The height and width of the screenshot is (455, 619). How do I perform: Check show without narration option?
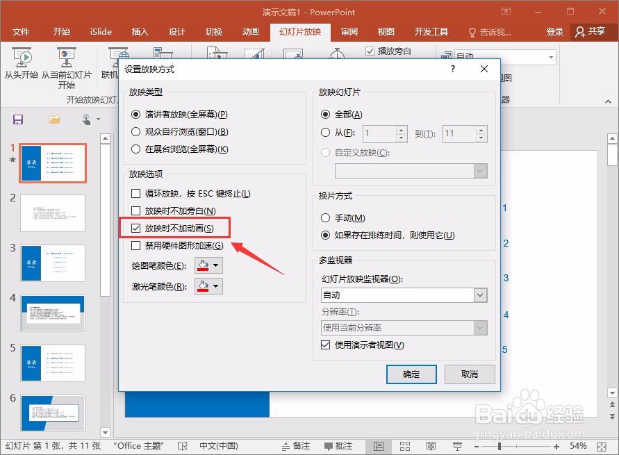[135, 211]
